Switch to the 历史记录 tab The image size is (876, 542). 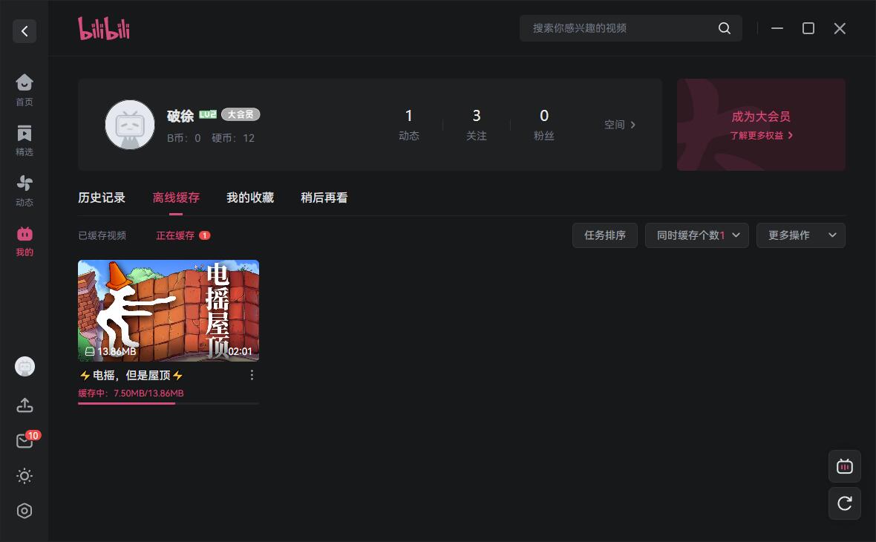(x=102, y=197)
